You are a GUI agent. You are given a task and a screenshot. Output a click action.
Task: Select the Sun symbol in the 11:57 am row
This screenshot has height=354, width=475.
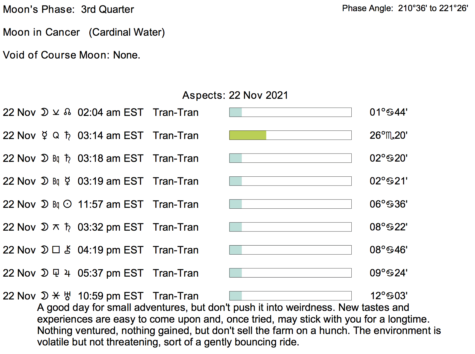(x=67, y=204)
